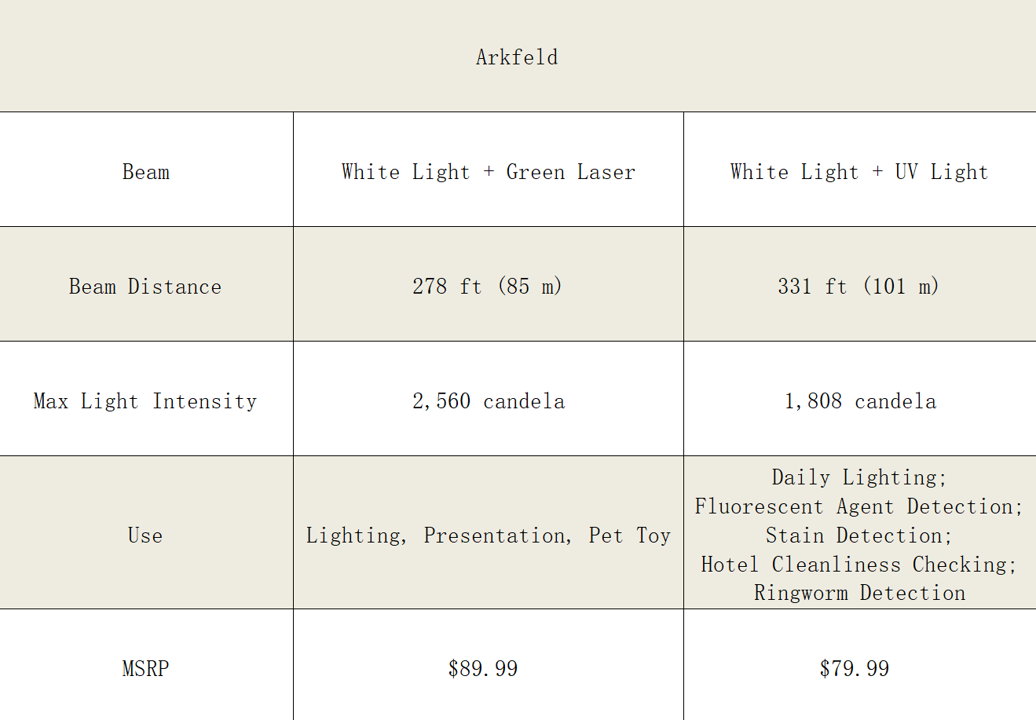This screenshot has height=720, width=1036.
Task: Select the Use row label
Action: click(x=145, y=535)
